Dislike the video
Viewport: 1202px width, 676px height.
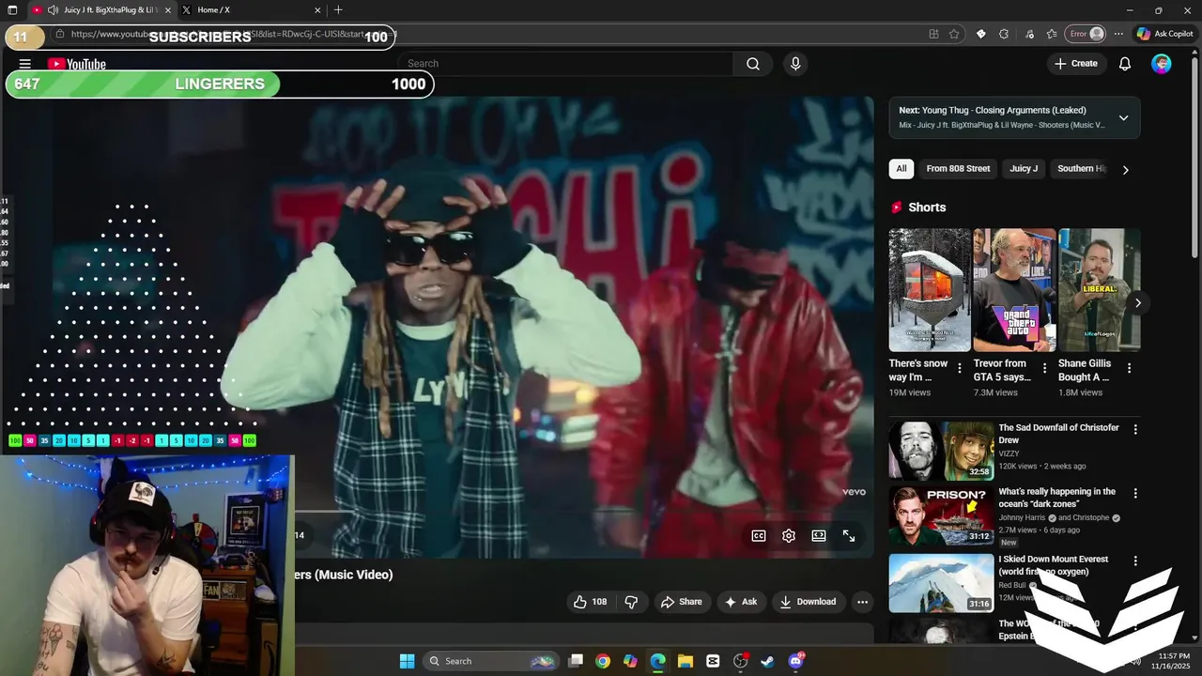pyautogui.click(x=632, y=602)
